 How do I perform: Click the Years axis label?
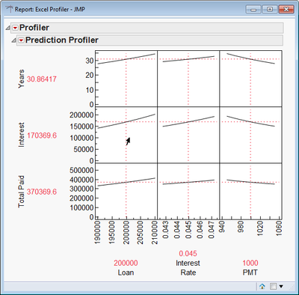coord(21,79)
